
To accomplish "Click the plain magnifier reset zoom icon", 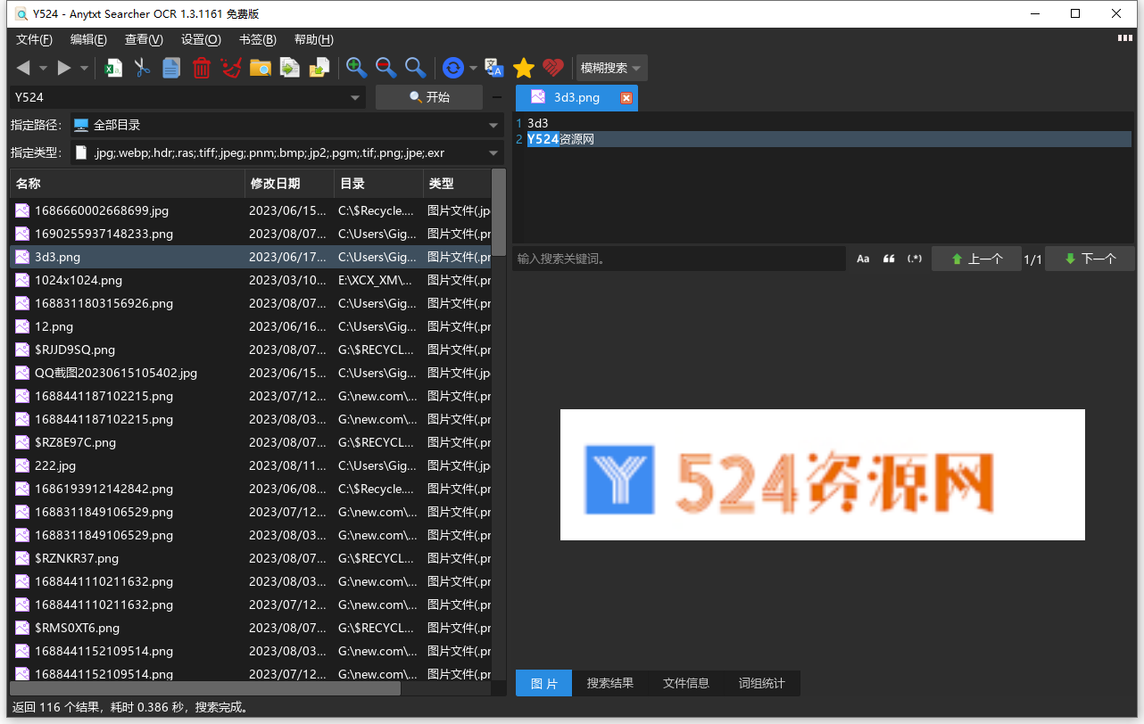I will tap(416, 68).
